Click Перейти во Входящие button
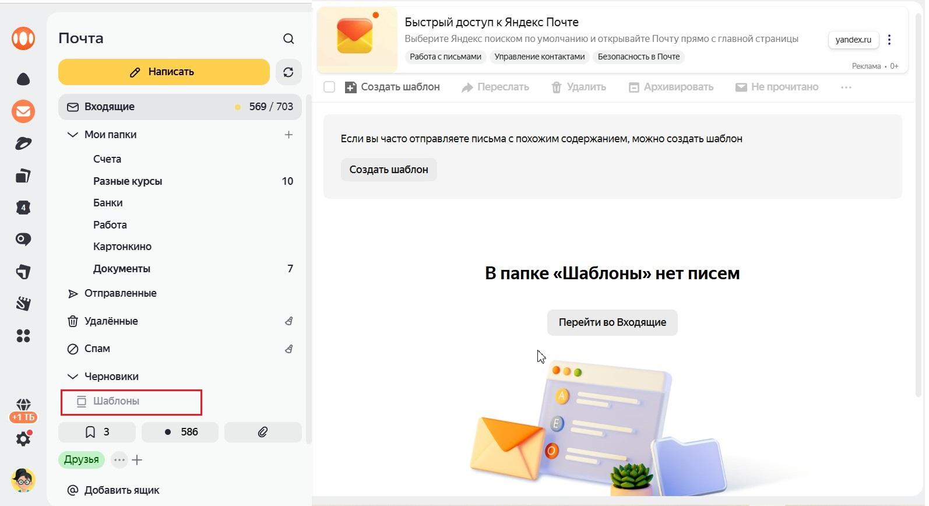 [612, 322]
